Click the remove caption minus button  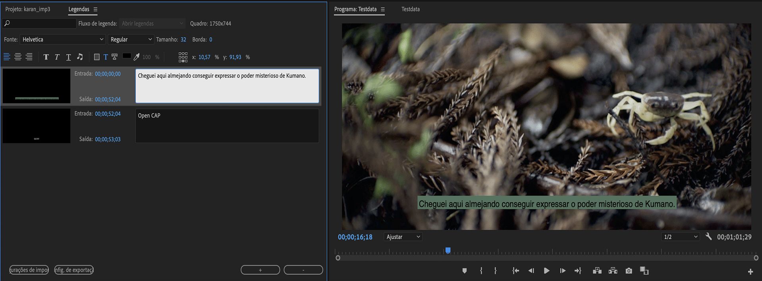[x=303, y=270]
